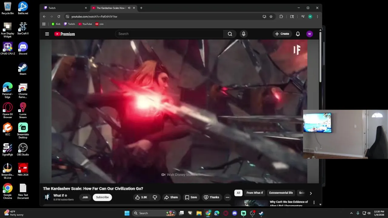Click the Windows taskbar Search box
The image size is (388, 218).
click(x=154, y=213)
